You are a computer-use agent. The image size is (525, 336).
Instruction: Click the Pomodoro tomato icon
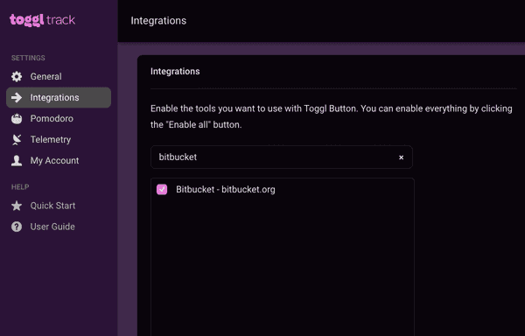coord(17,118)
